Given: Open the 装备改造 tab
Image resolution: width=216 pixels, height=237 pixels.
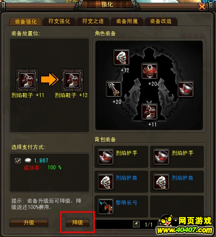Looking at the screenshot, I should 160,21.
